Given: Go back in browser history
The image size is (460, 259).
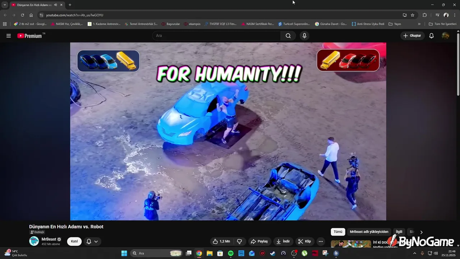Looking at the screenshot, I should (x=5, y=15).
